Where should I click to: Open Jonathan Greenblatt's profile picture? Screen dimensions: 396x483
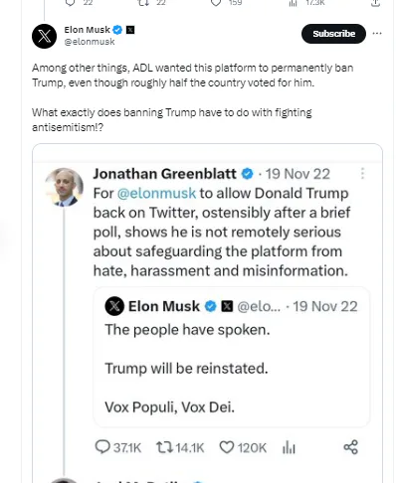point(64,187)
